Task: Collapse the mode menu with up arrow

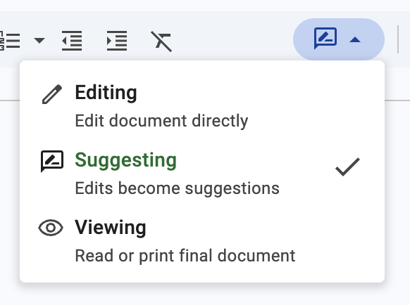Action: click(355, 39)
